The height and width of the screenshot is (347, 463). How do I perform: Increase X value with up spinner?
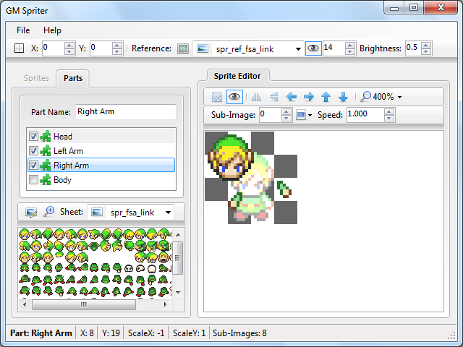[69, 45]
